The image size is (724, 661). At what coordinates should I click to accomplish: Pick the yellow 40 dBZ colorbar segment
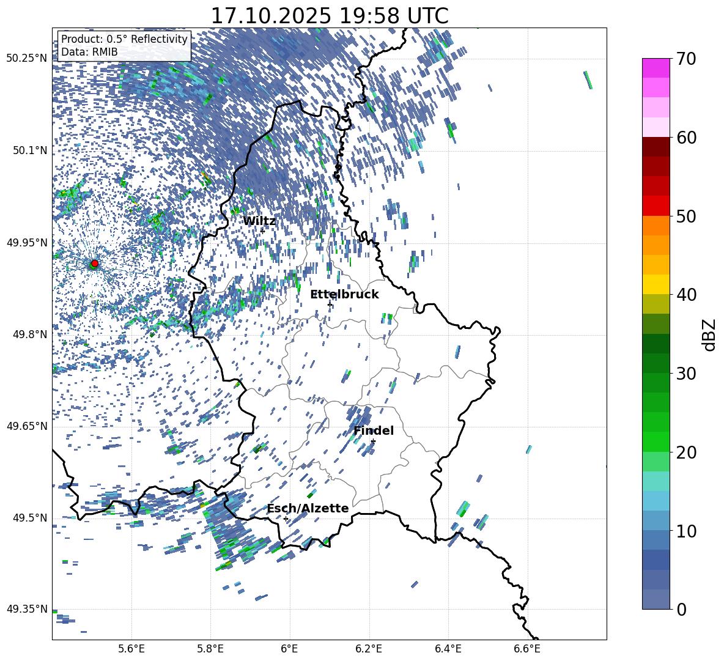point(656,285)
